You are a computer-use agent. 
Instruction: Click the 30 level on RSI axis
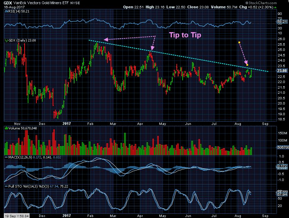coord(280,28)
